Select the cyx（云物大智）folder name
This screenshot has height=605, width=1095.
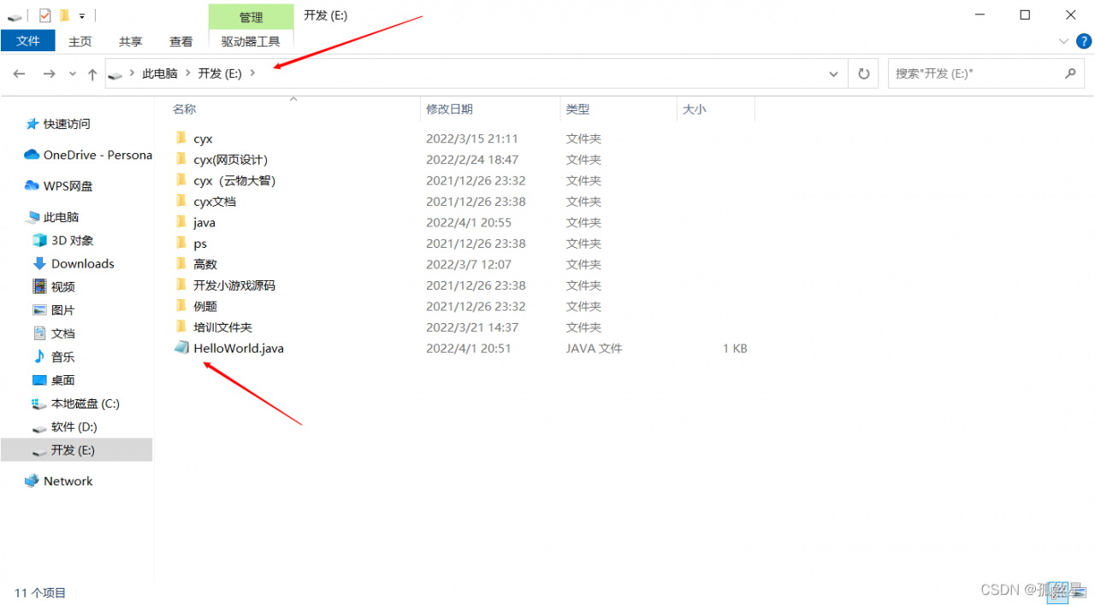pos(234,180)
